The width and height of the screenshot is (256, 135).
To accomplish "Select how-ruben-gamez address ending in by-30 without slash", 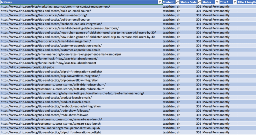I will point(81,37).
